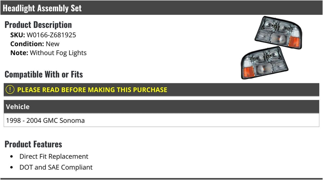Click the bullet point before Direct Fit Replacement
This screenshot has width=323, height=180.
coord(12,157)
